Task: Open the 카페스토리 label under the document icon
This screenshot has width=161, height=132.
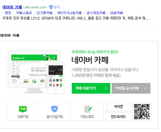Action: tap(87, 117)
